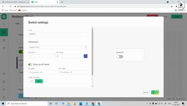
Task: Delete the datastream with trash icon
Action: [x=85, y=47]
